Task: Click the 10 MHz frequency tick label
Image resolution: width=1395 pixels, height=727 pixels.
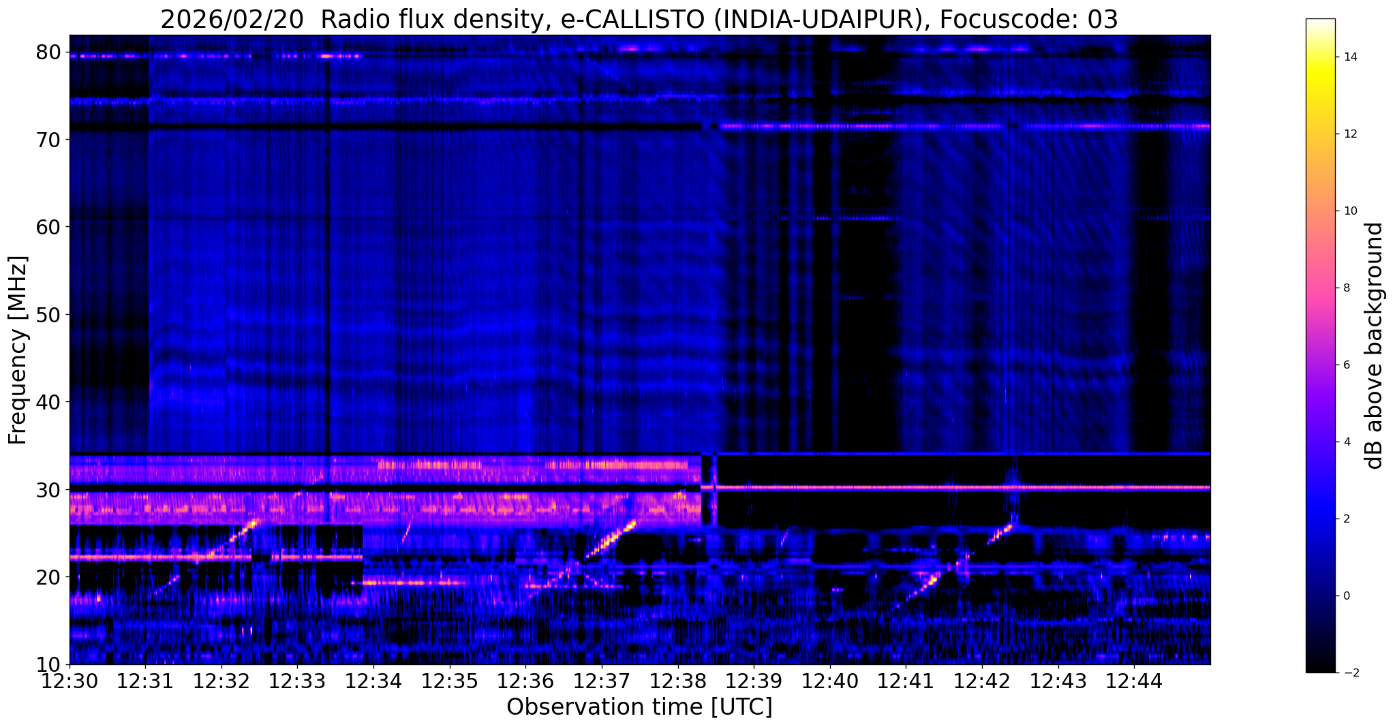Action: click(48, 665)
